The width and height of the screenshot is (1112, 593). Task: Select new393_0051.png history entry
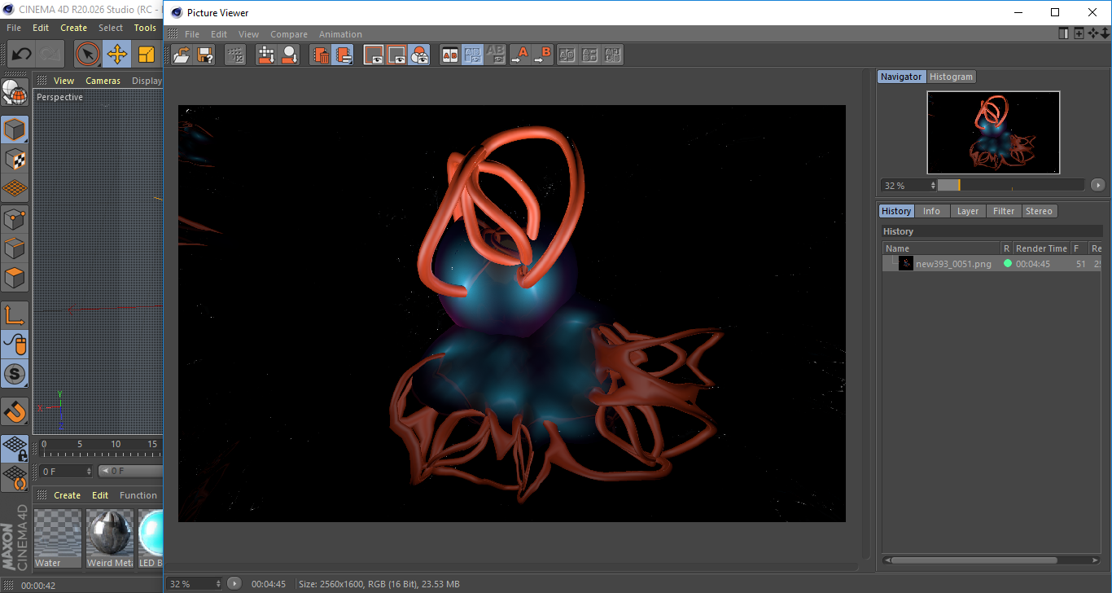click(992, 264)
